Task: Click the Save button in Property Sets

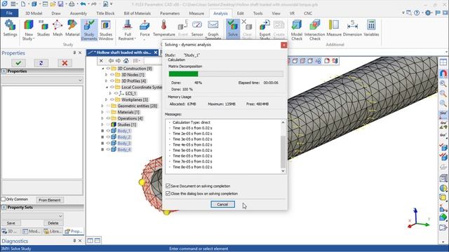Action: [x=11, y=223]
